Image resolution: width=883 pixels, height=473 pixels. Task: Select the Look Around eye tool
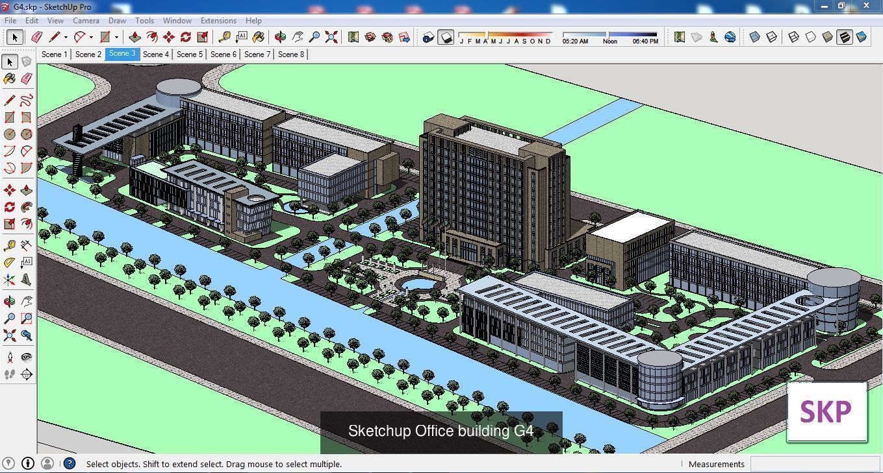click(26, 358)
